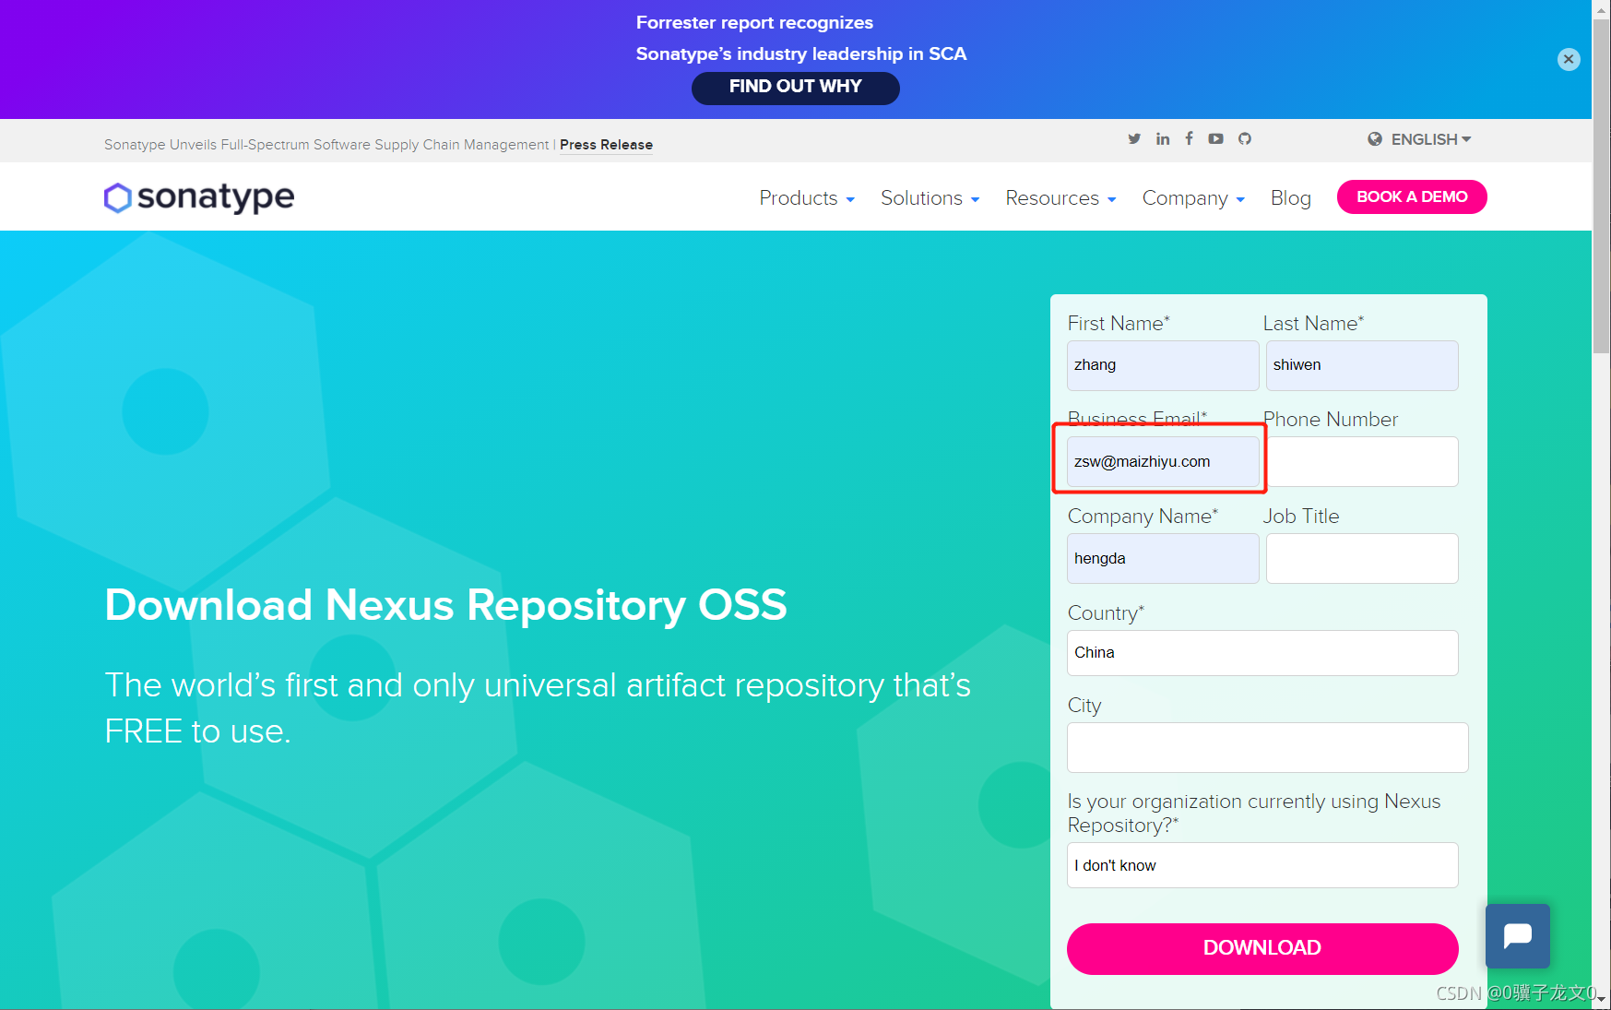Image resolution: width=1611 pixels, height=1010 pixels.
Task: Focus the Phone Number field
Action: pyautogui.click(x=1362, y=461)
